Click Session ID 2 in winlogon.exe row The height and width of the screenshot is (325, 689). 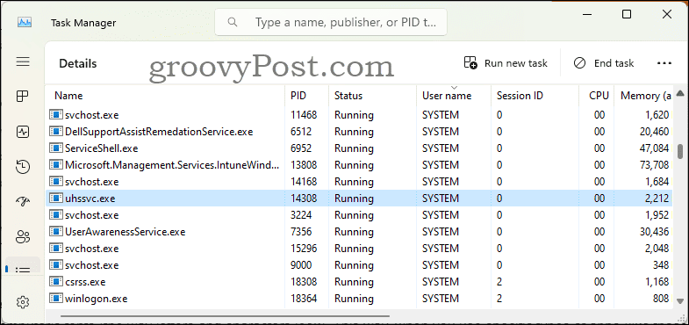pyautogui.click(x=499, y=299)
